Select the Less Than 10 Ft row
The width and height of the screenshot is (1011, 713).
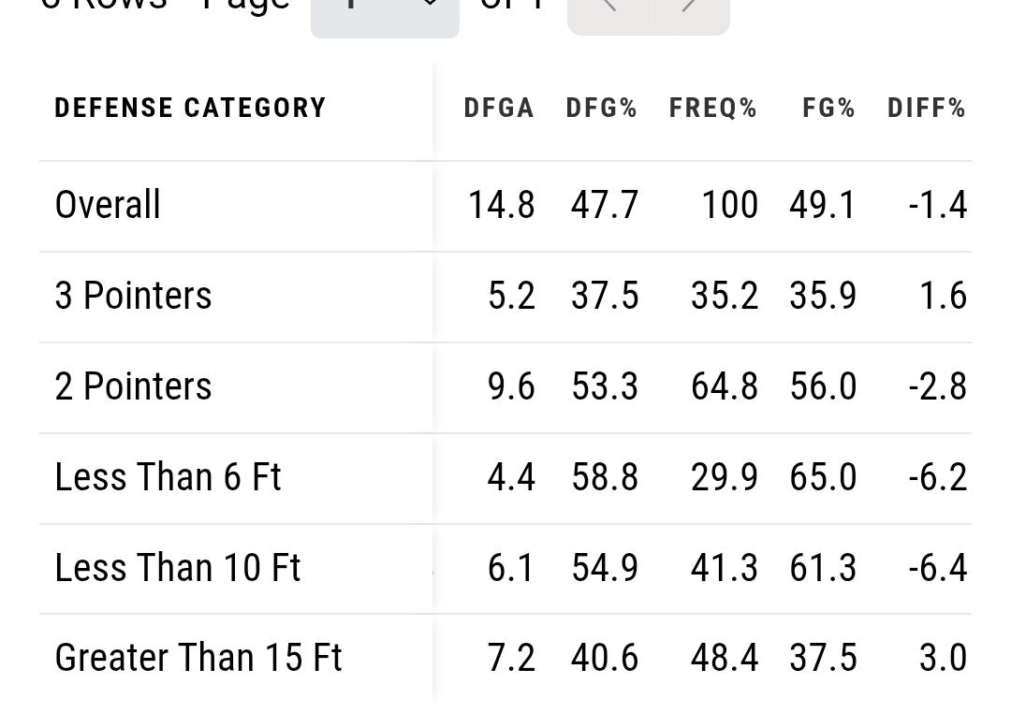[505, 568]
